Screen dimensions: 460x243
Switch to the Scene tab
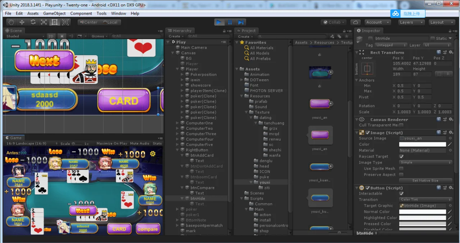coord(14,31)
